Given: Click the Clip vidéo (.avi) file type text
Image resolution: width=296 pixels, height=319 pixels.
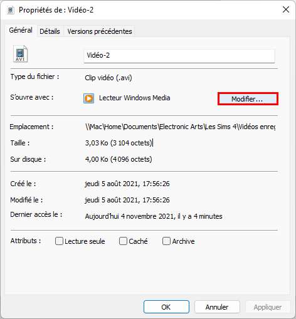Looking at the screenshot, I should [108, 78].
